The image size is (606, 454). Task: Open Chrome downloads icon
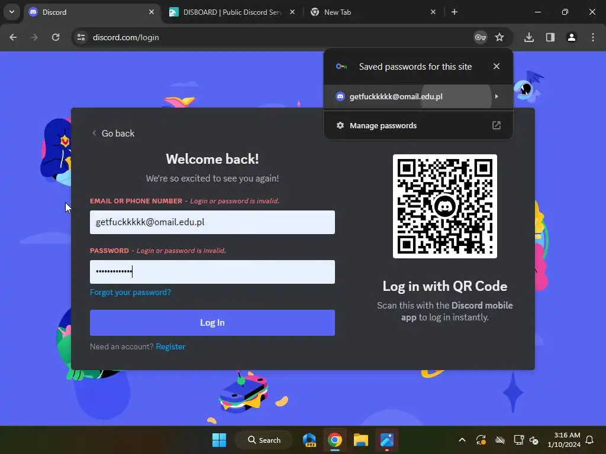tap(529, 37)
